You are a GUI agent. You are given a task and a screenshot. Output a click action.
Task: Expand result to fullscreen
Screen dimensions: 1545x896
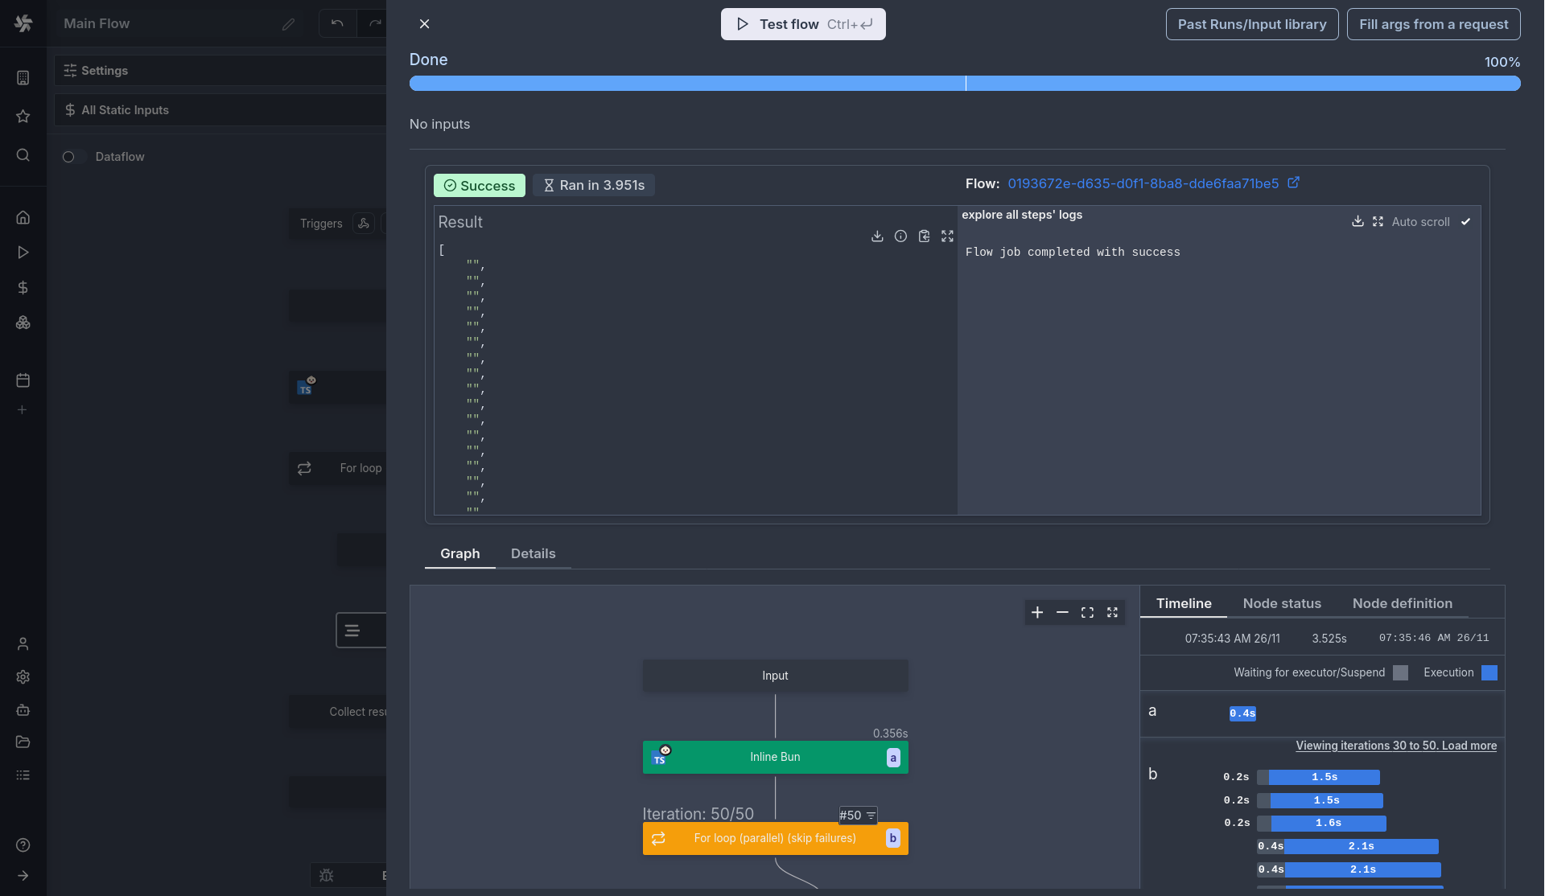pos(947,236)
